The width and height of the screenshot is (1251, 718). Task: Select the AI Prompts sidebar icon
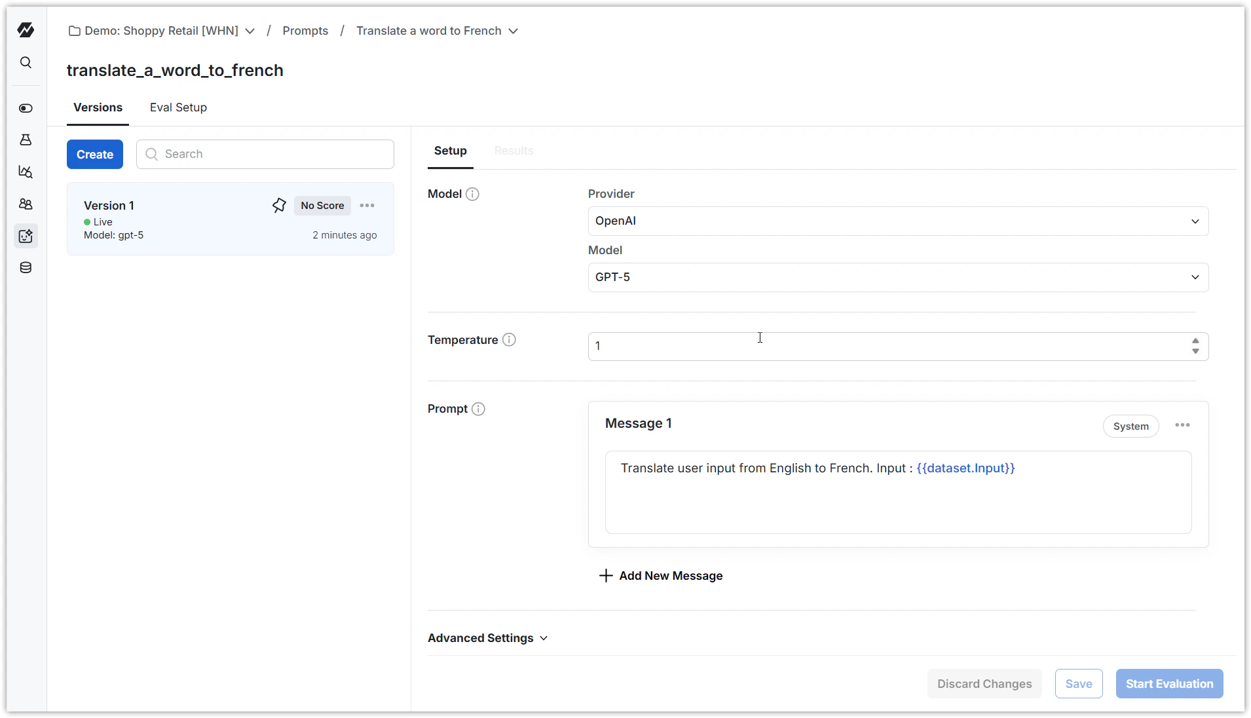26,236
